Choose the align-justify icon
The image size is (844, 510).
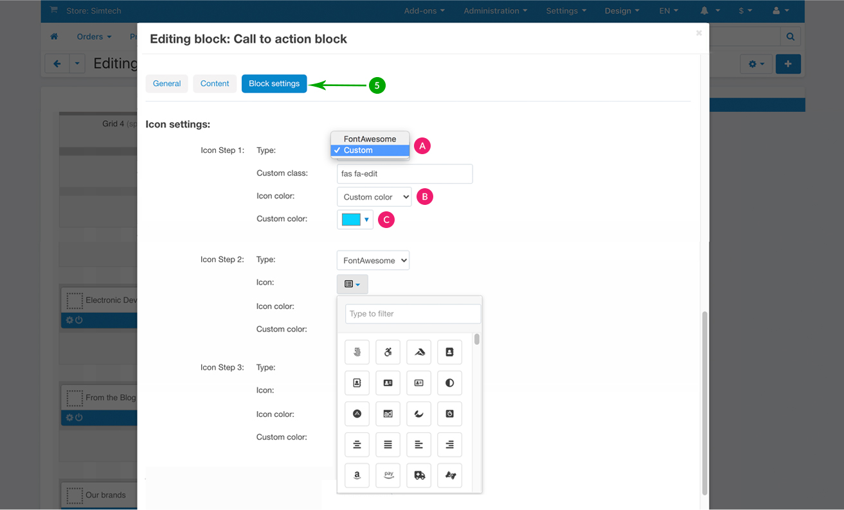pos(388,444)
